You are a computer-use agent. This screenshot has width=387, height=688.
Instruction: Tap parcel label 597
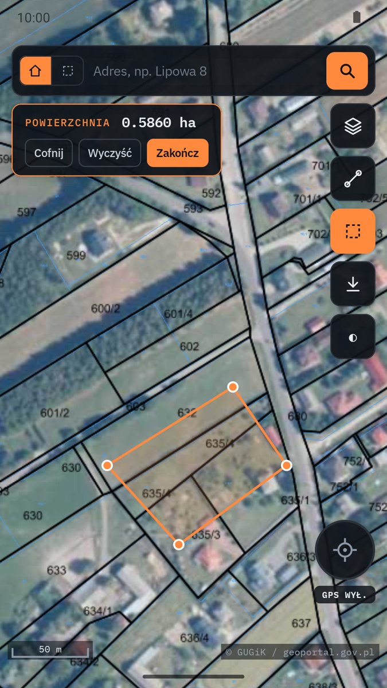click(x=26, y=212)
